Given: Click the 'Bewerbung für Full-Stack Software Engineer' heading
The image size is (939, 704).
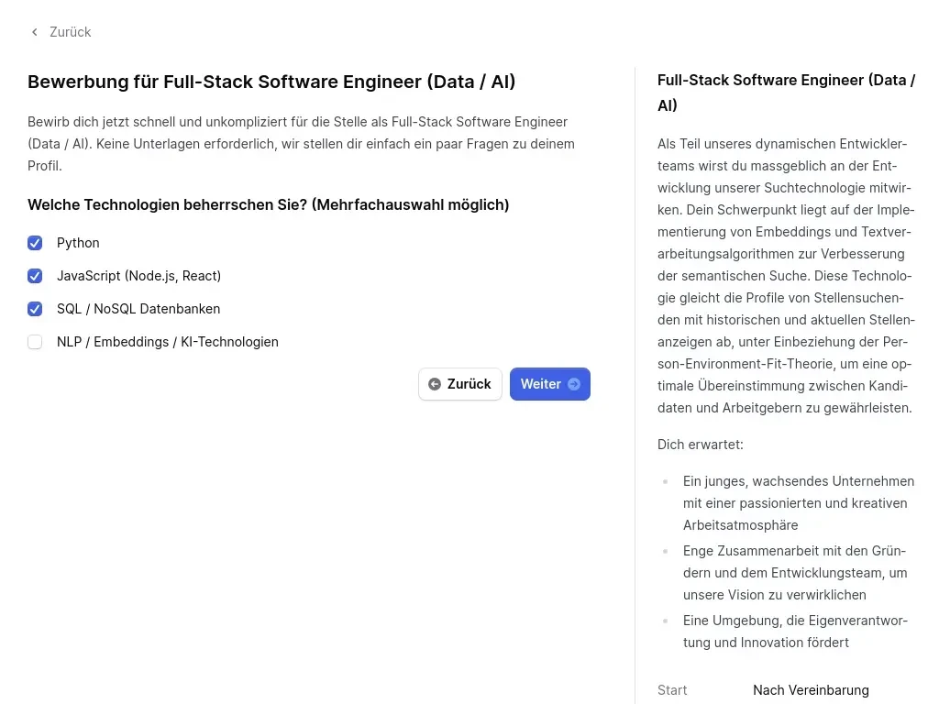Looking at the screenshot, I should coord(271,82).
